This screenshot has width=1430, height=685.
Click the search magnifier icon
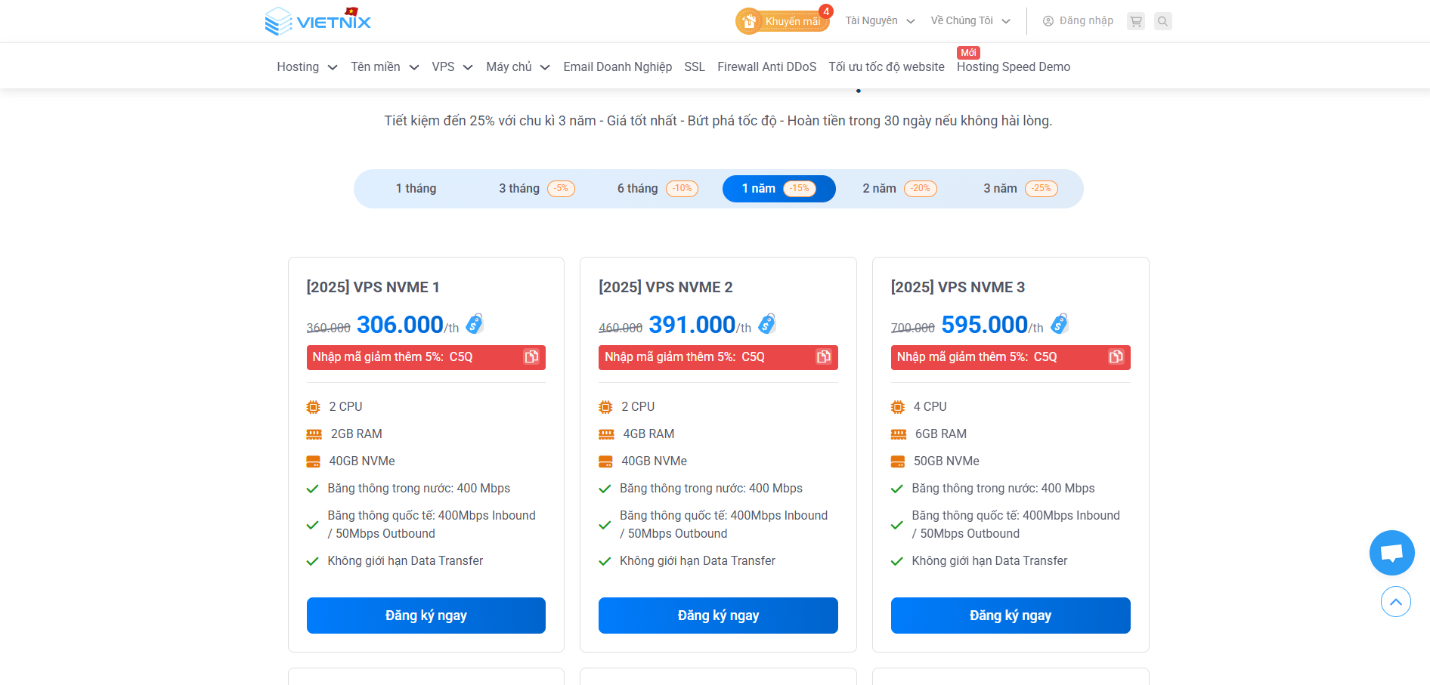pyautogui.click(x=1163, y=21)
